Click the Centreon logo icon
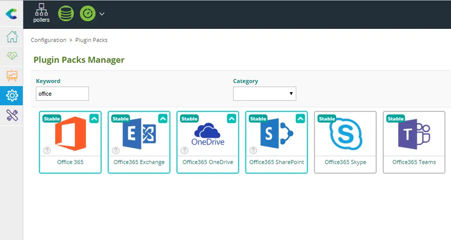Screen dimensions: 451x240 [12, 14]
